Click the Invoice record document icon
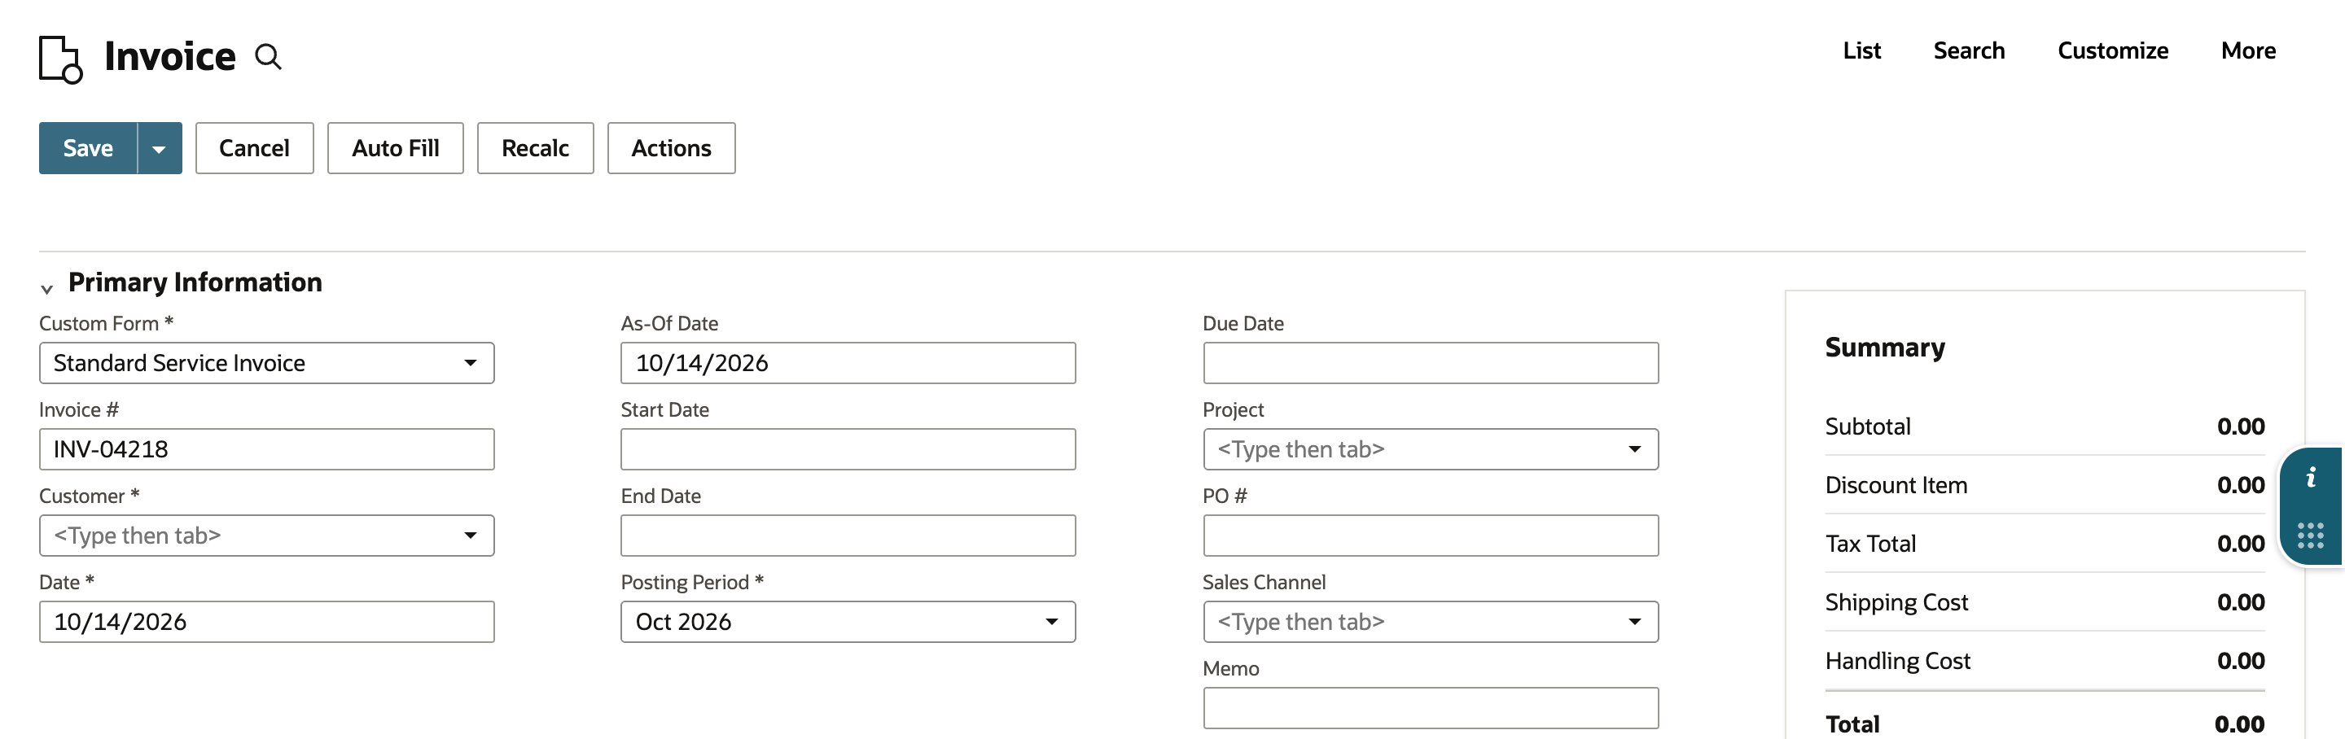The height and width of the screenshot is (739, 2345). (61, 59)
